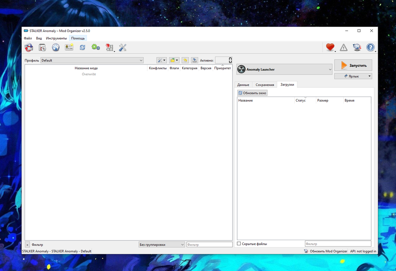Click the blue Refresh toolbar icon
396x271 pixels.
point(82,47)
